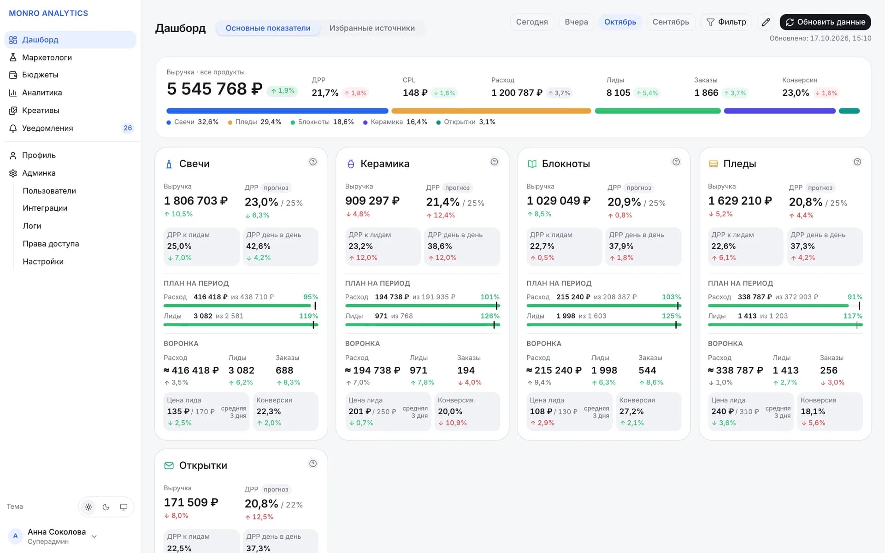885x553 pixels.
Task: Open Пользователи in admin submenu
Action: click(x=49, y=191)
